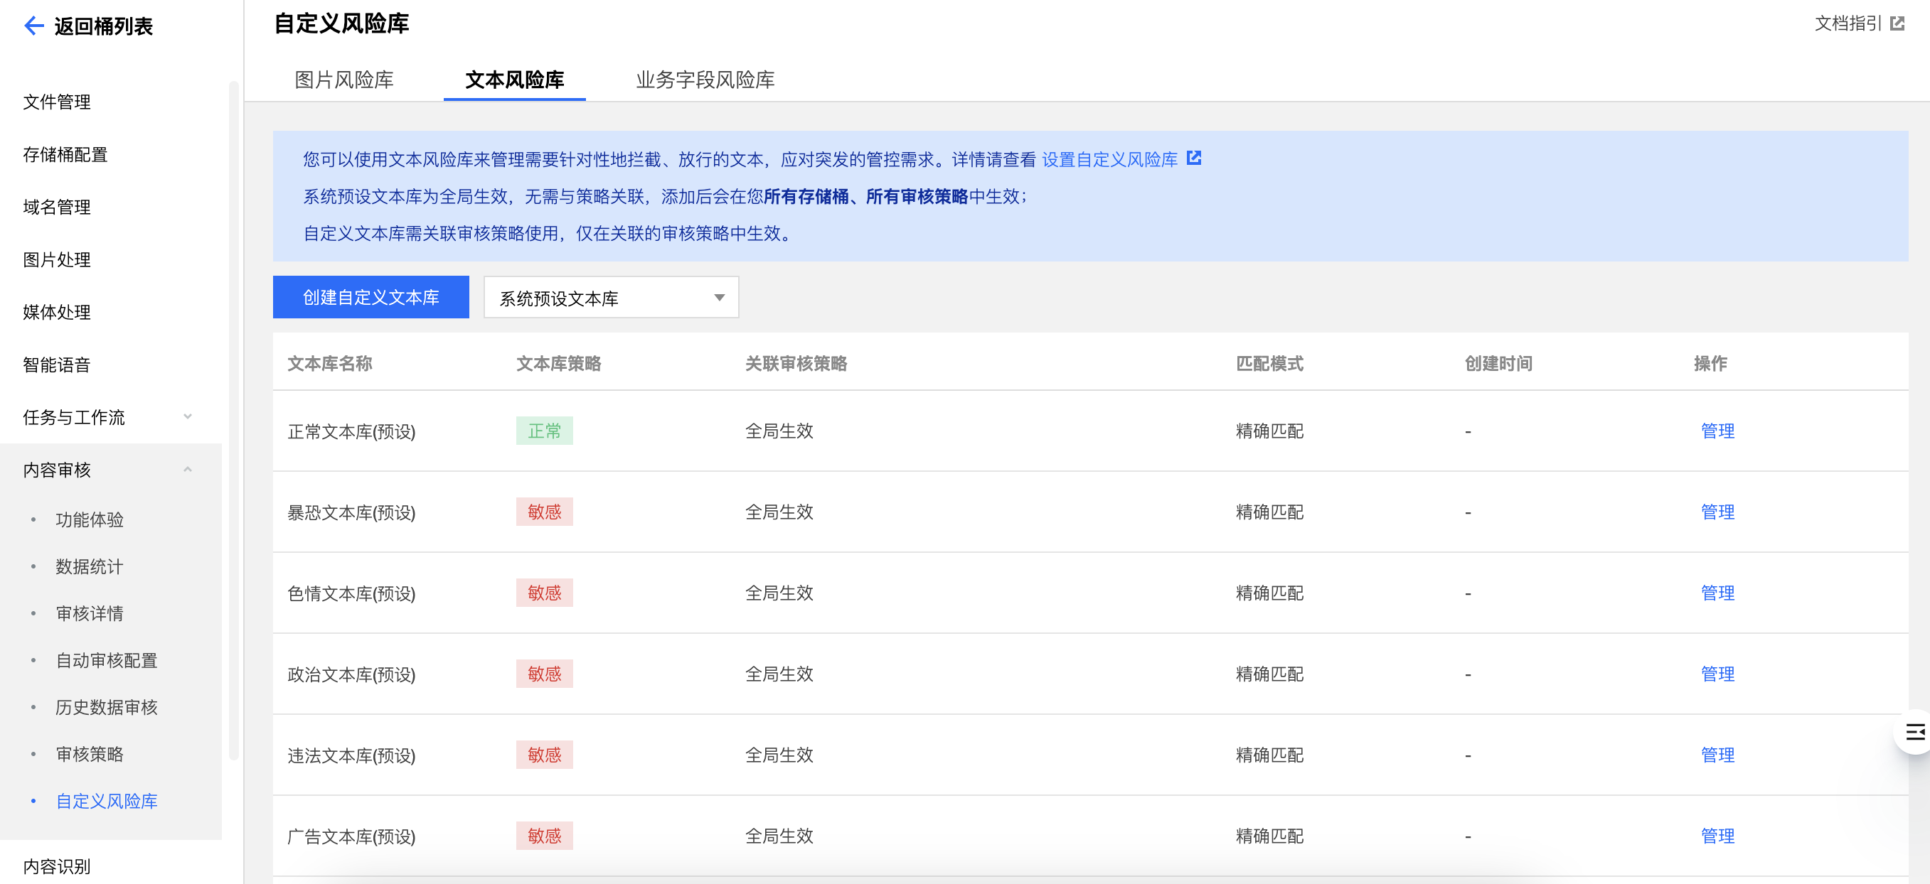
Task: Click 管理 for 暴恐文本库(预设)
Action: (x=1717, y=512)
